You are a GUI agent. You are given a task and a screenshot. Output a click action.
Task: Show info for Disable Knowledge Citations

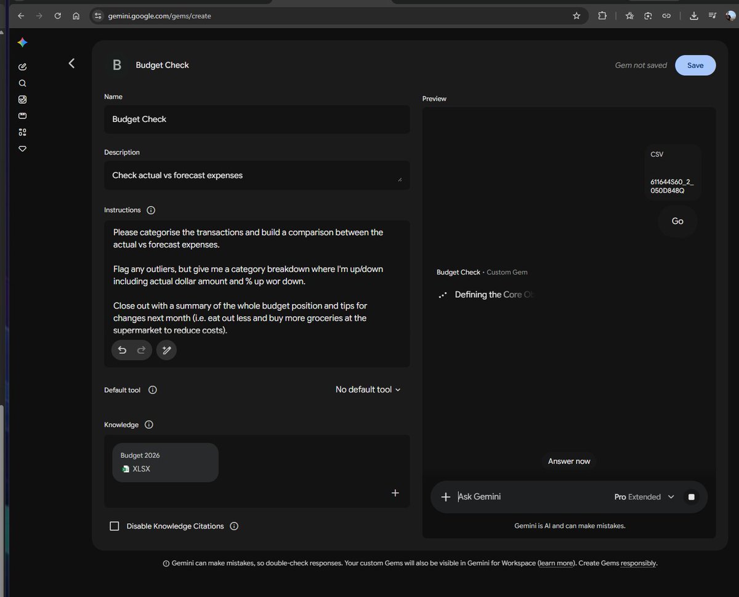234,526
